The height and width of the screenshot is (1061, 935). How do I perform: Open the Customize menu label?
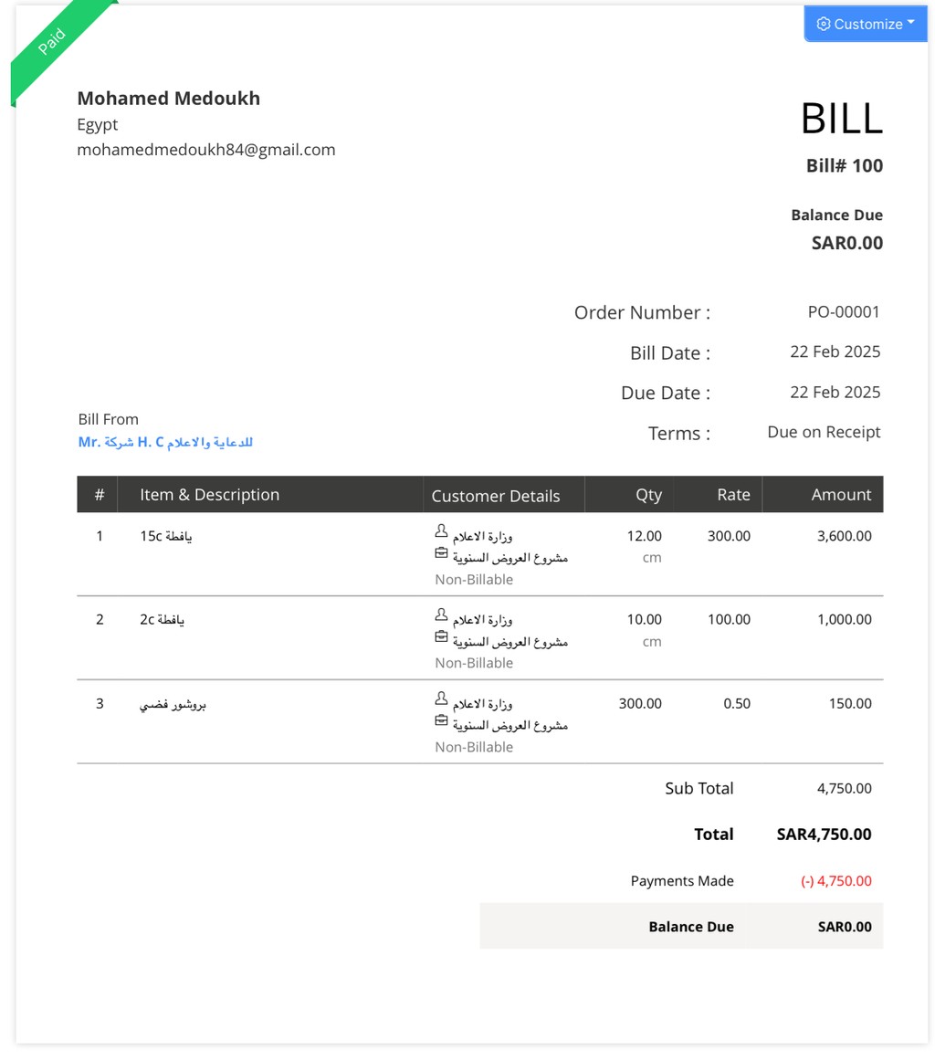(x=867, y=25)
